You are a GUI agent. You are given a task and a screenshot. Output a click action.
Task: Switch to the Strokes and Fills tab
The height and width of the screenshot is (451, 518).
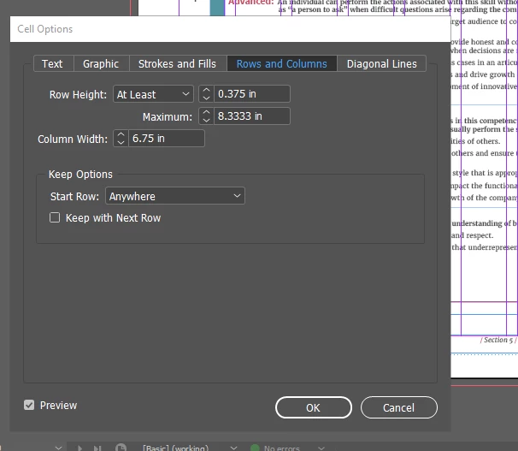click(x=177, y=63)
